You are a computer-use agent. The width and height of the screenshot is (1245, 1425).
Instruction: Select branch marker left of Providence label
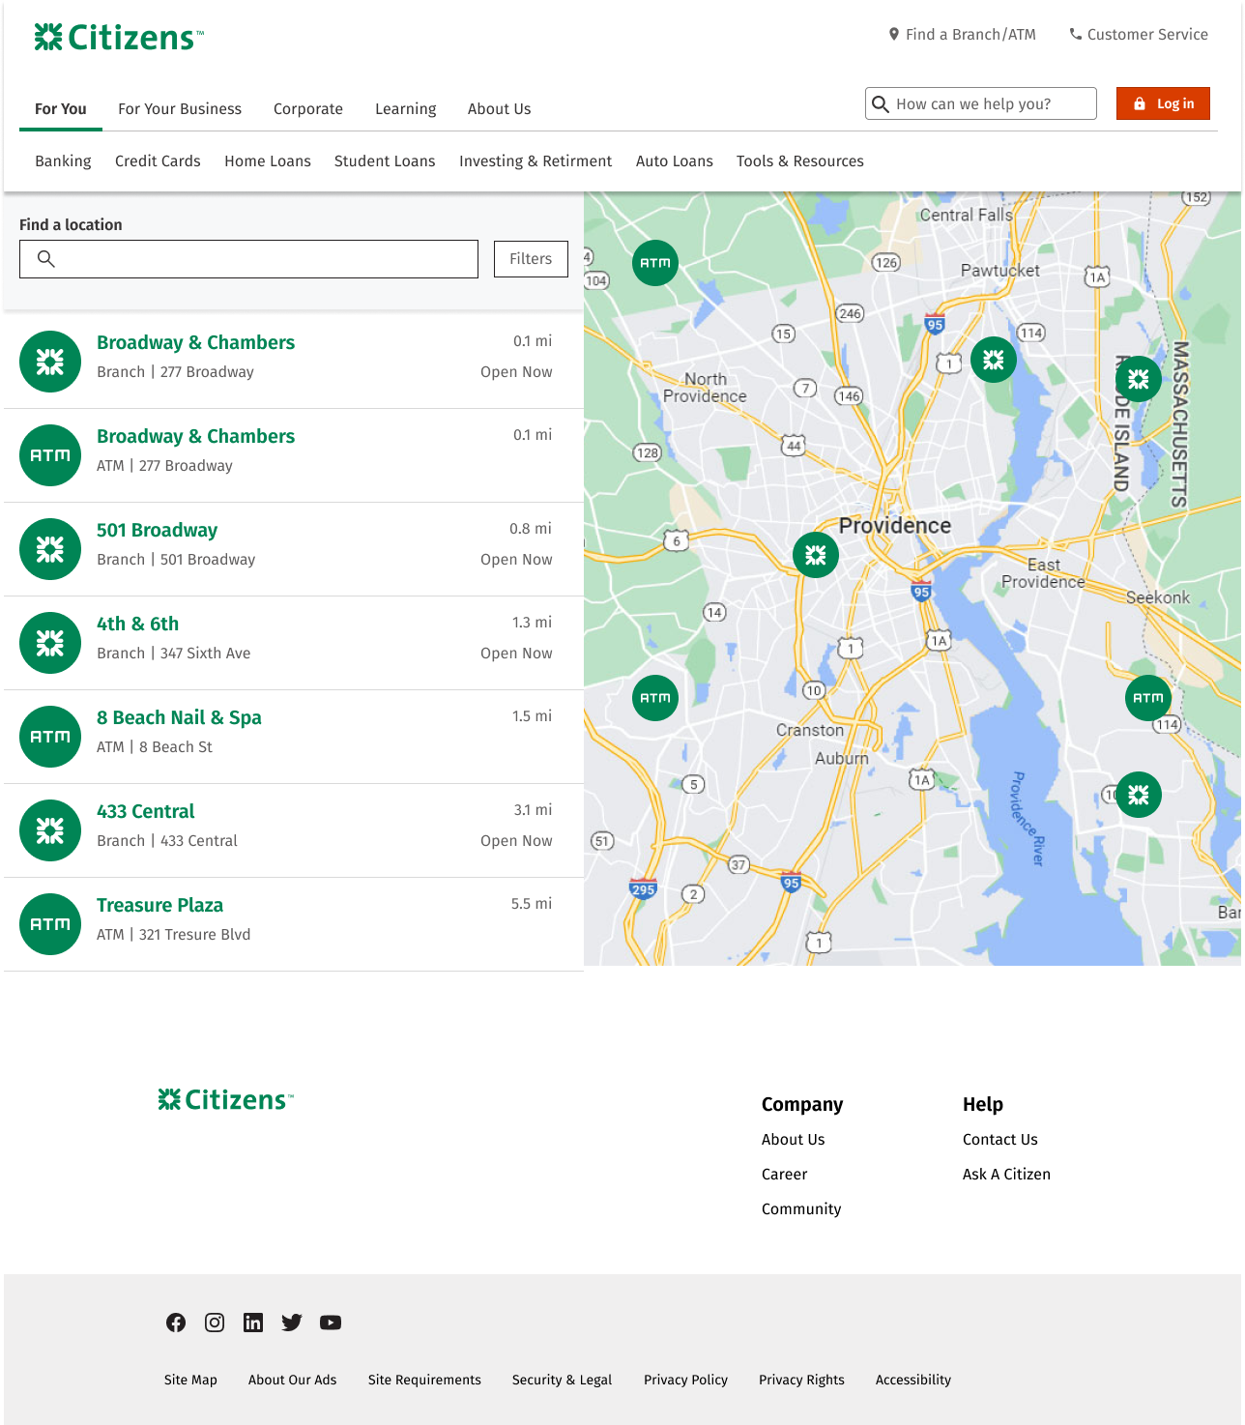[x=816, y=555]
